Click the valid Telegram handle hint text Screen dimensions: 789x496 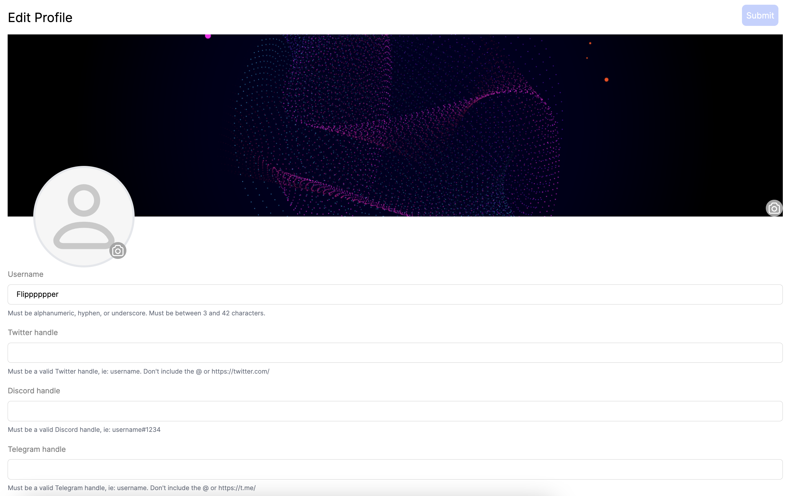[132, 488]
